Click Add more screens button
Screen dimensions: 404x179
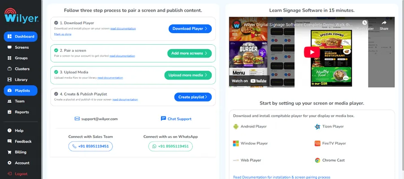point(189,53)
